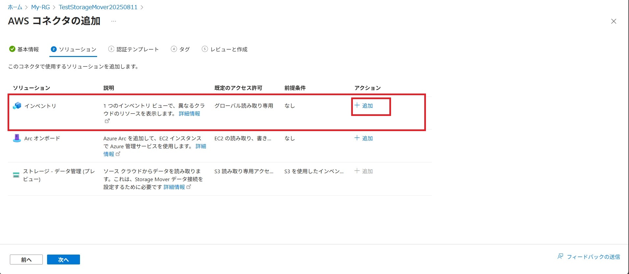
Task: Click the step 4 circle icon
Action: pyautogui.click(x=174, y=49)
